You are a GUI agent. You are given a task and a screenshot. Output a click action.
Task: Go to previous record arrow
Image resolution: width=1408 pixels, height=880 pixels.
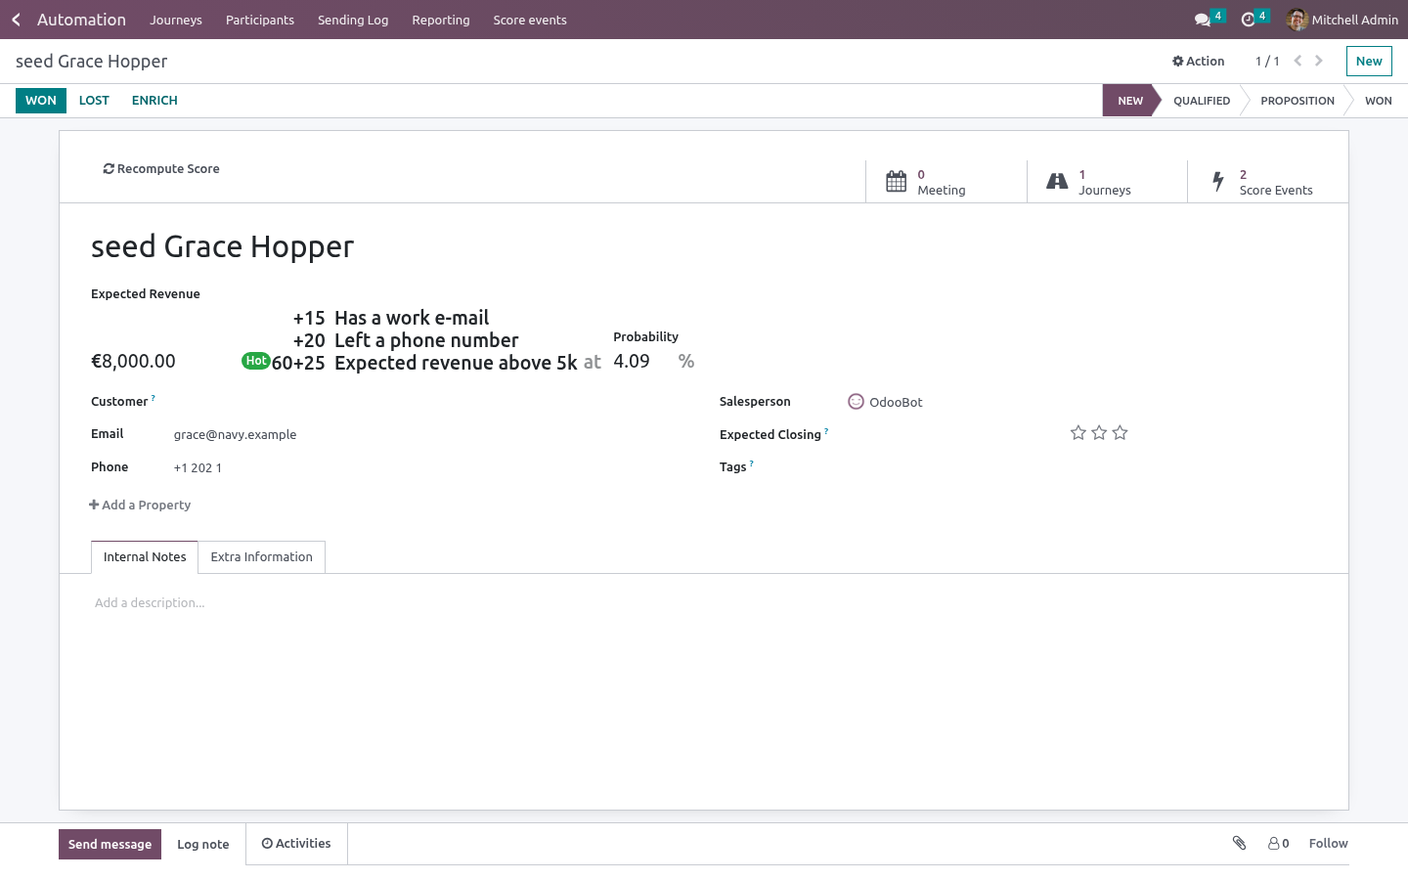click(1298, 61)
